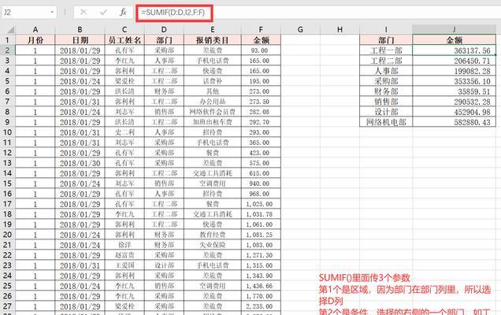Screen dimensions: 501x315
Task: Select column H header
Action: (340, 30)
